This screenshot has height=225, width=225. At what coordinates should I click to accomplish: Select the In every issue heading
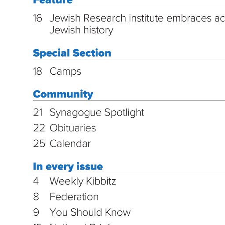(x=68, y=167)
